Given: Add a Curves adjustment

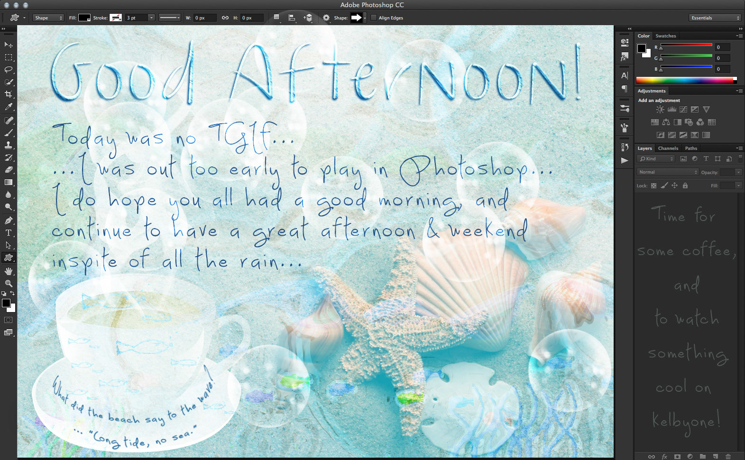Looking at the screenshot, I should point(683,110).
